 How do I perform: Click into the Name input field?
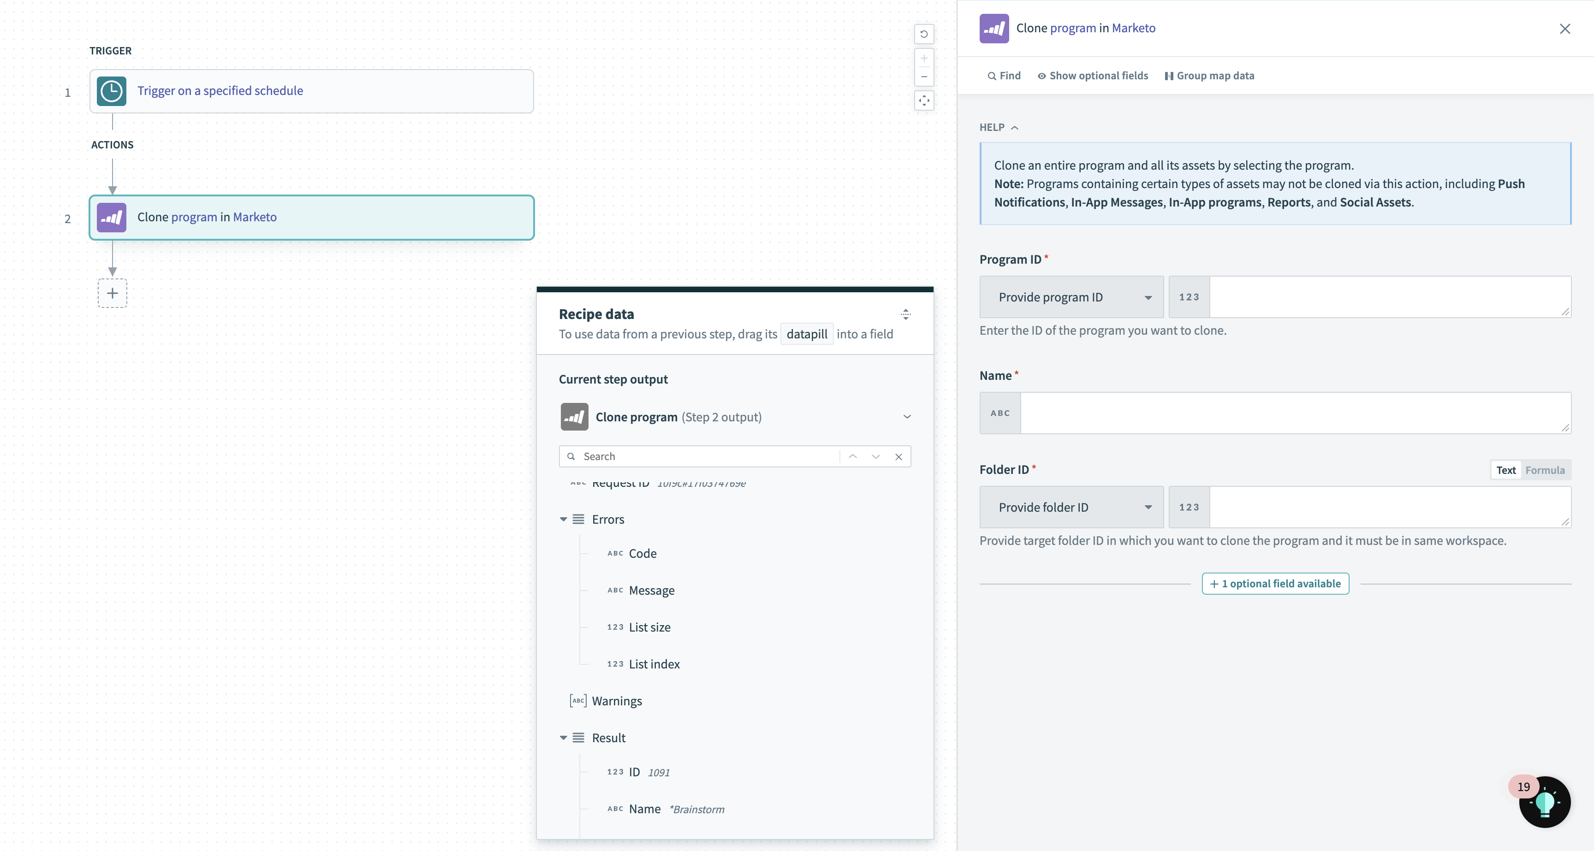coord(1295,413)
